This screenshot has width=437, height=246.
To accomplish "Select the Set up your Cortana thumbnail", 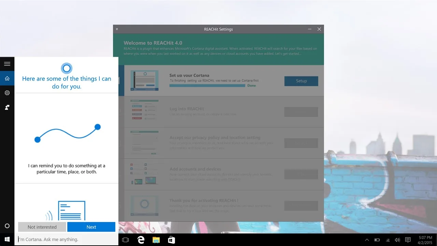I will click(x=144, y=81).
